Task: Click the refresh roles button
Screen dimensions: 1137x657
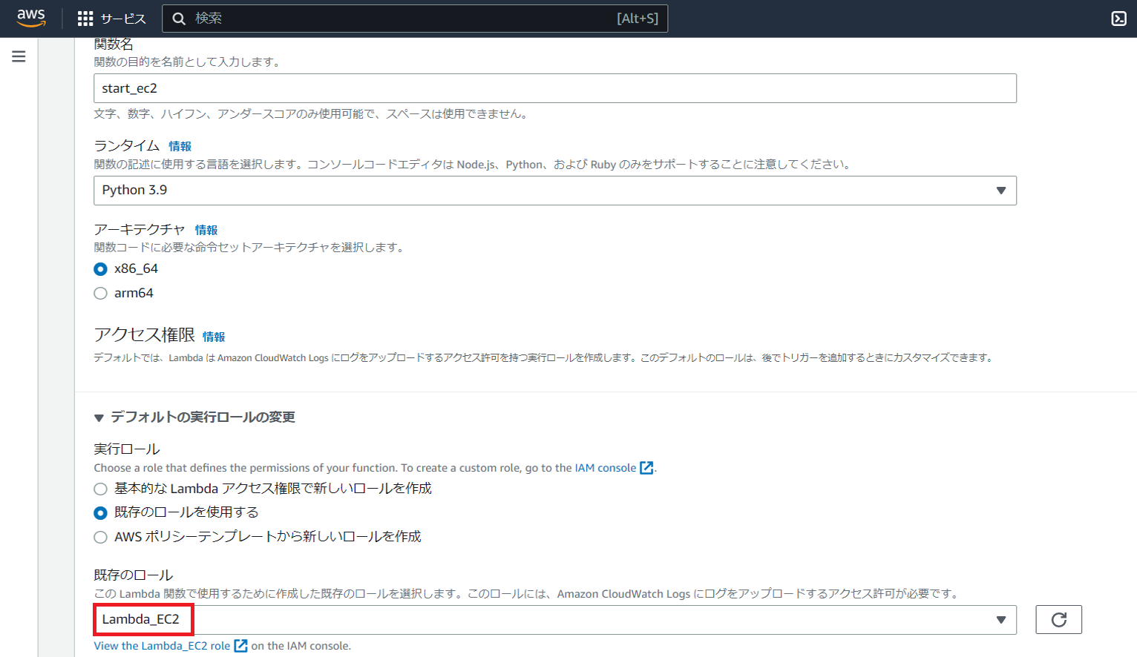Action: (x=1058, y=620)
